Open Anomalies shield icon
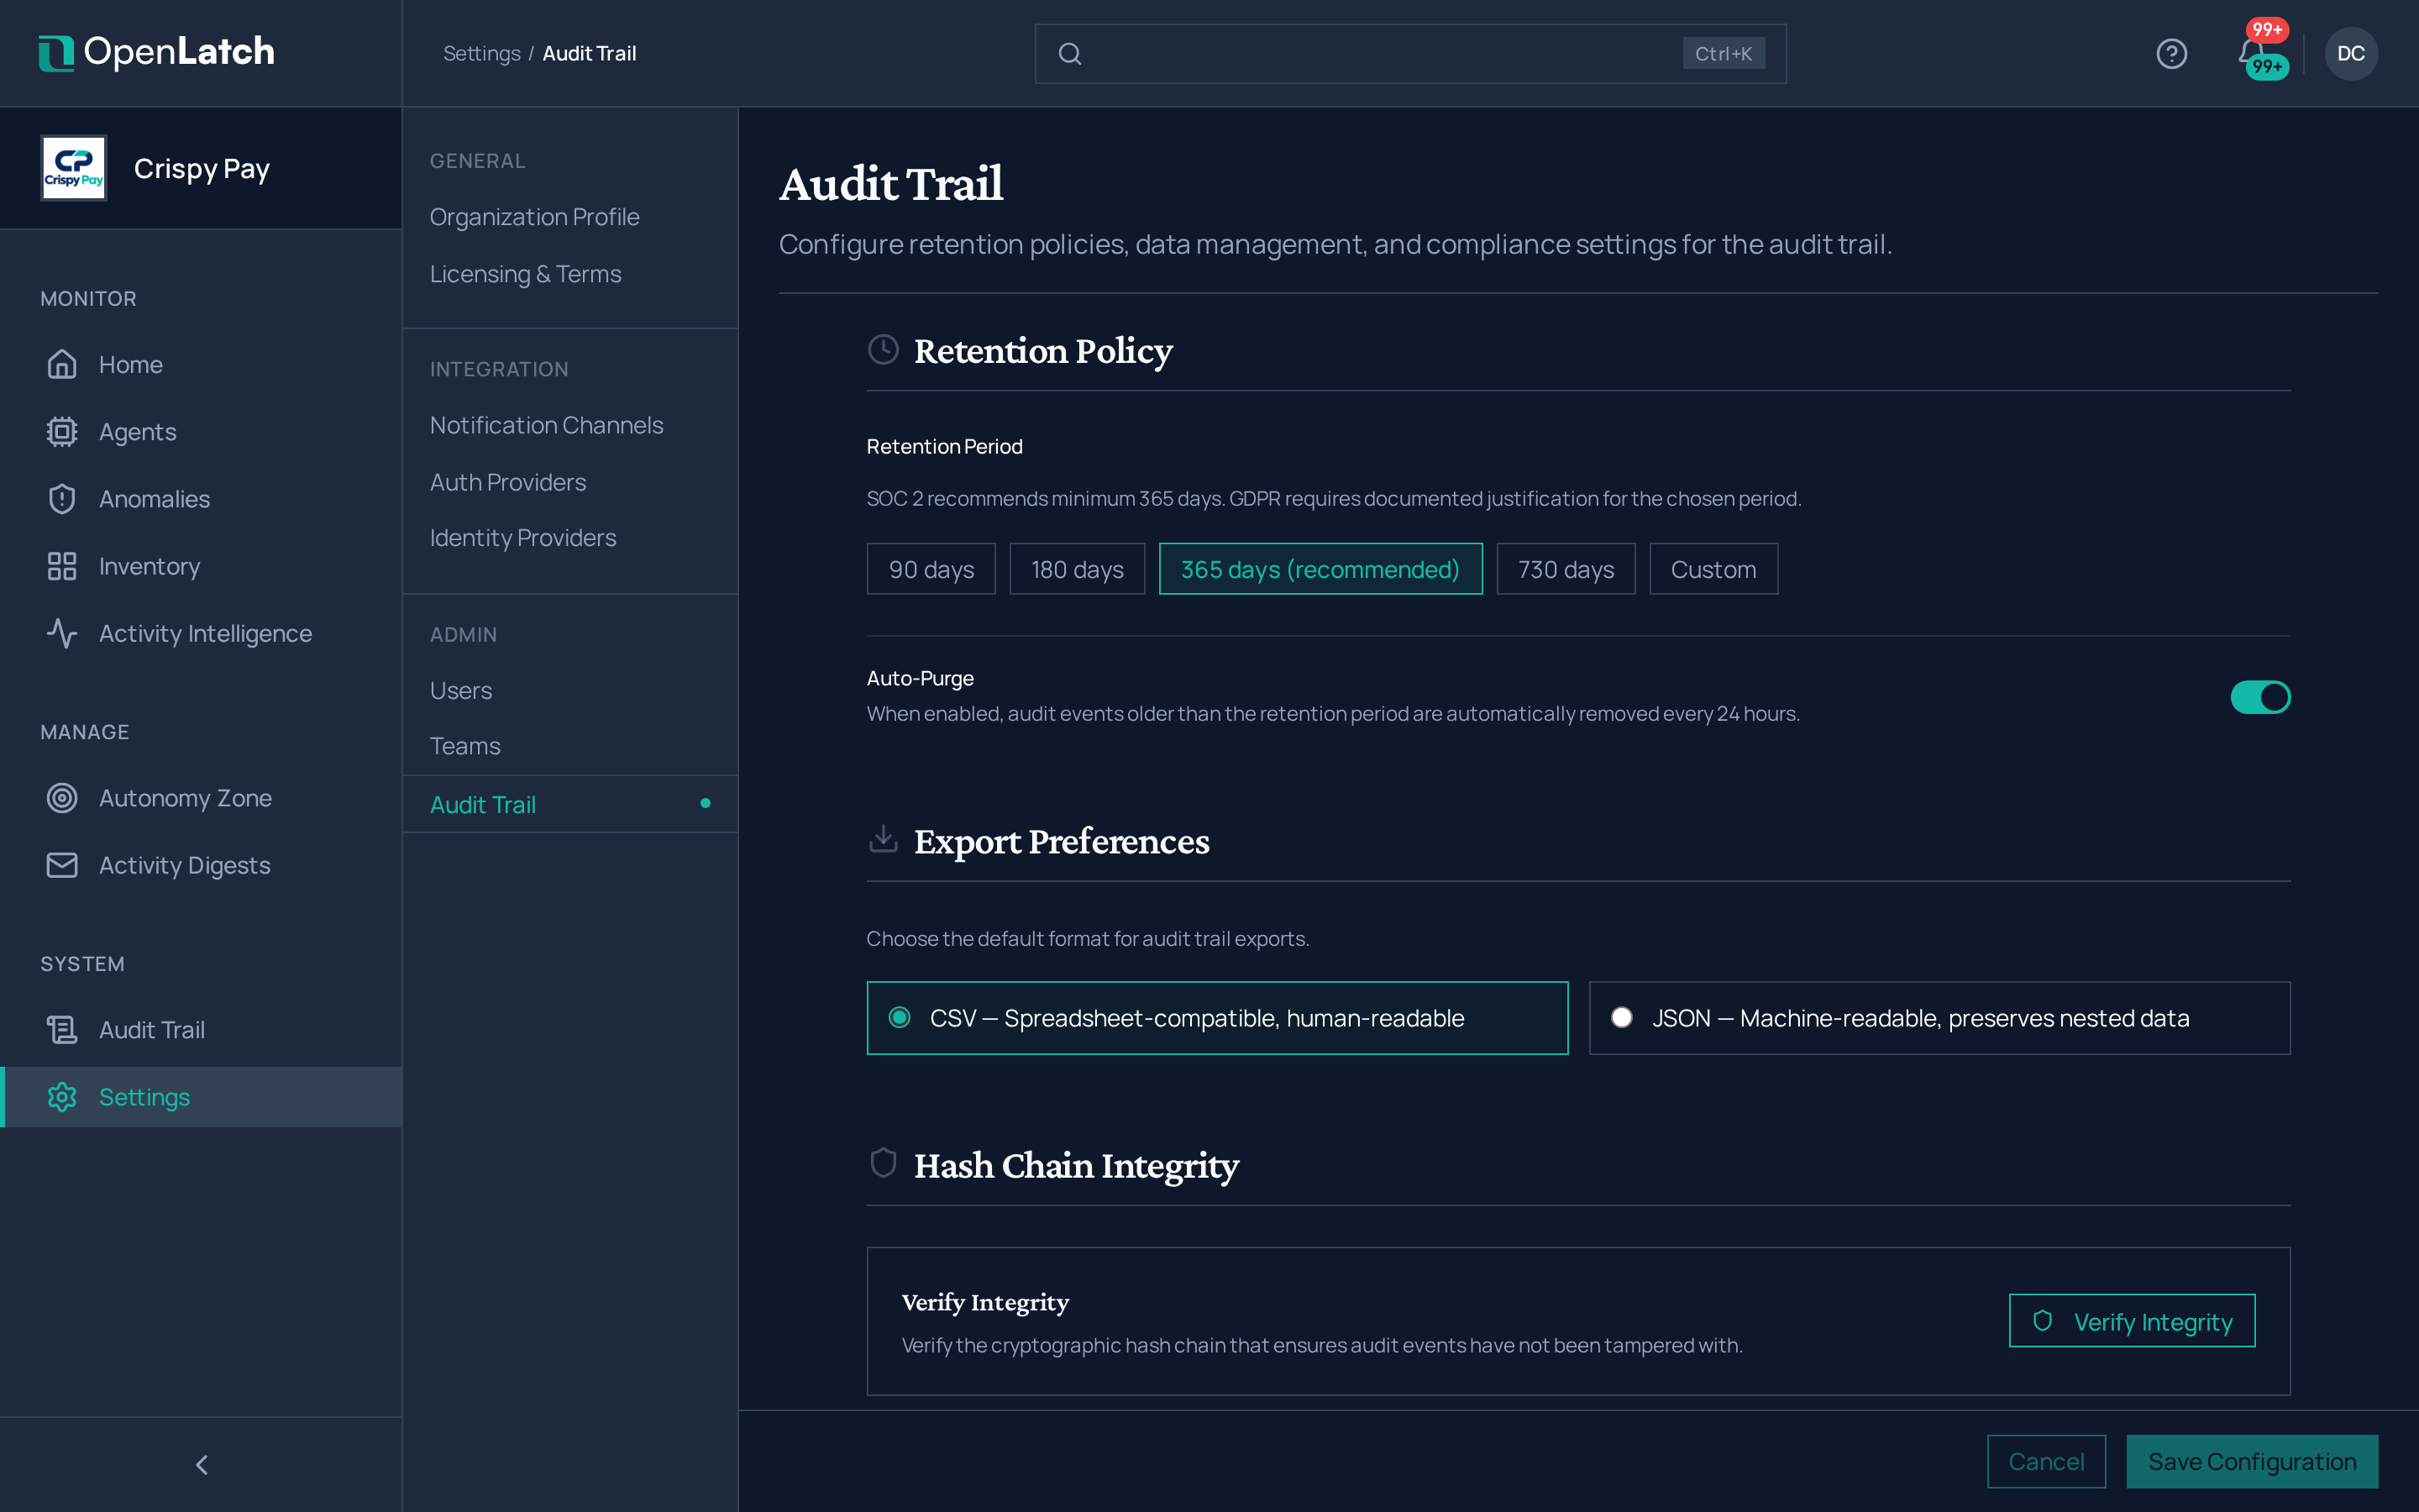The width and height of the screenshot is (2419, 1512). click(62, 499)
